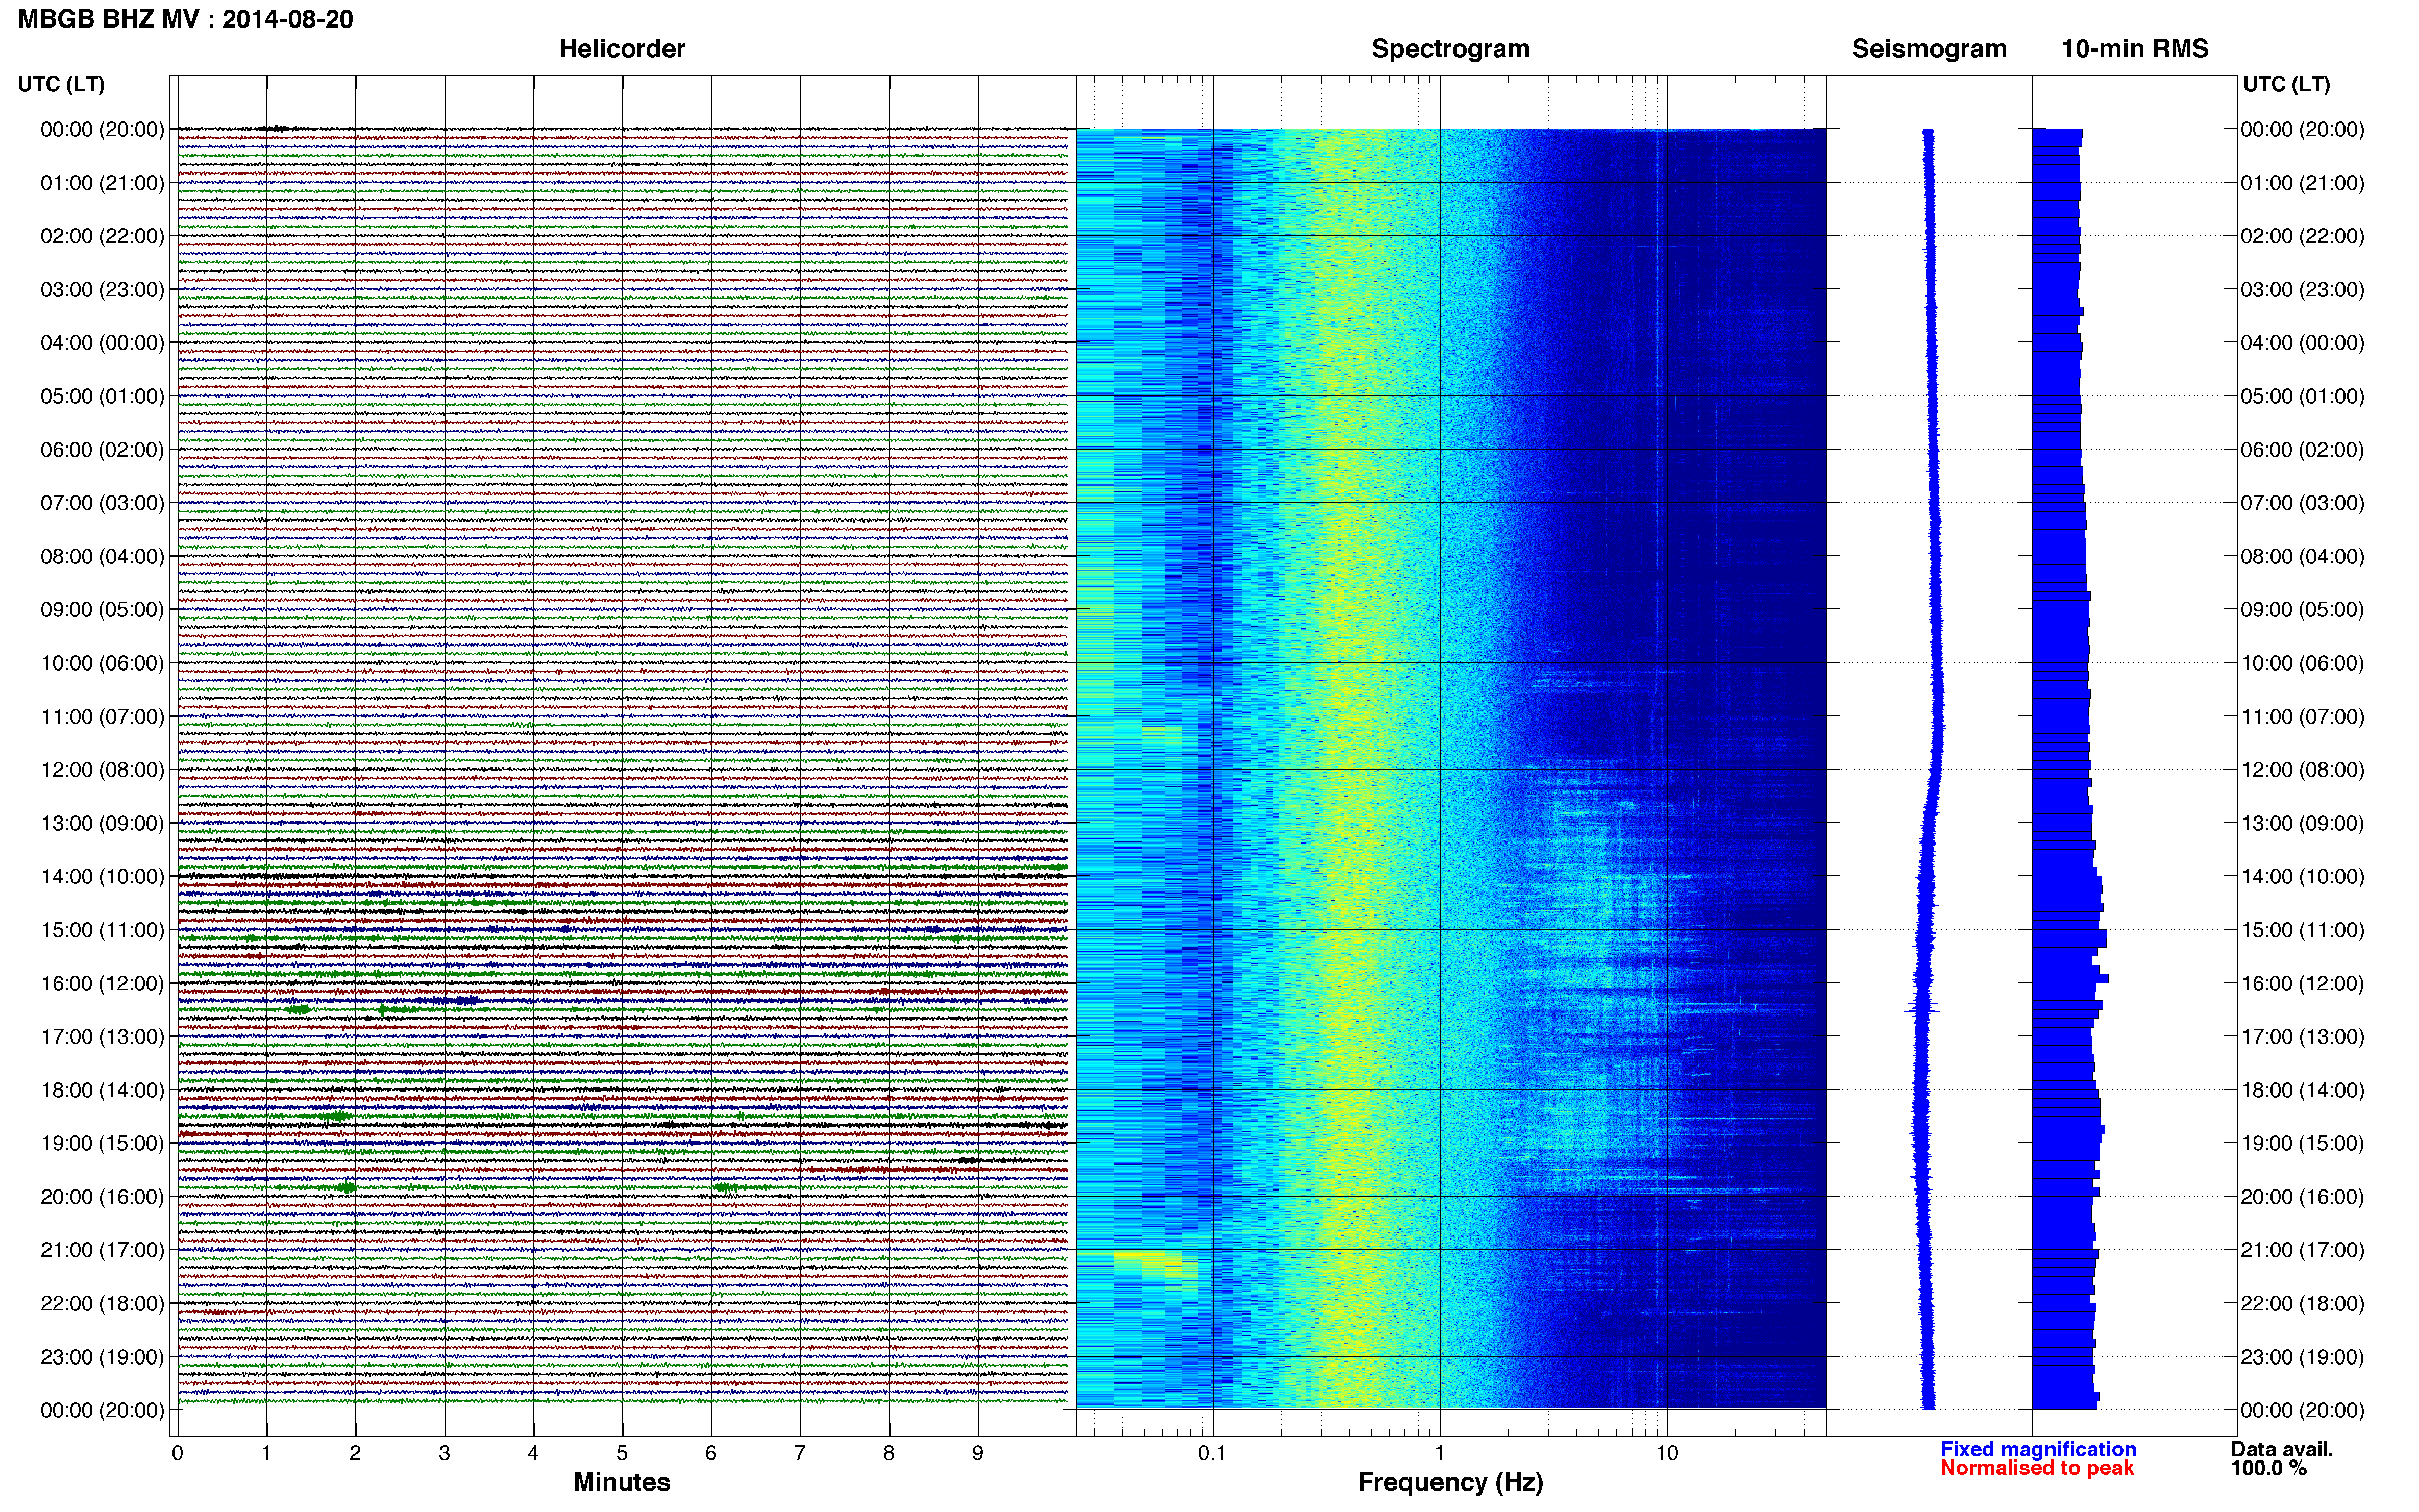Click left time label '22:00 (18:00)'
Image resolution: width=2419 pixels, height=1512 pixels.
click(102, 1303)
